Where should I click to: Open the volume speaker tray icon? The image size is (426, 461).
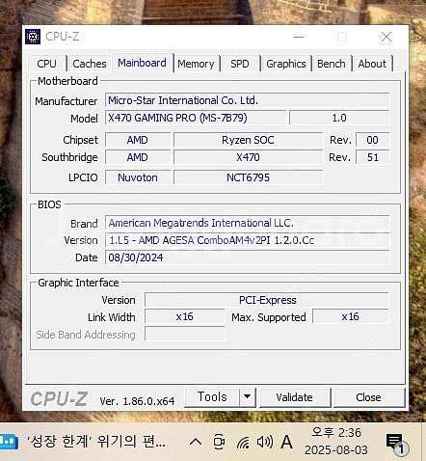tap(265, 442)
